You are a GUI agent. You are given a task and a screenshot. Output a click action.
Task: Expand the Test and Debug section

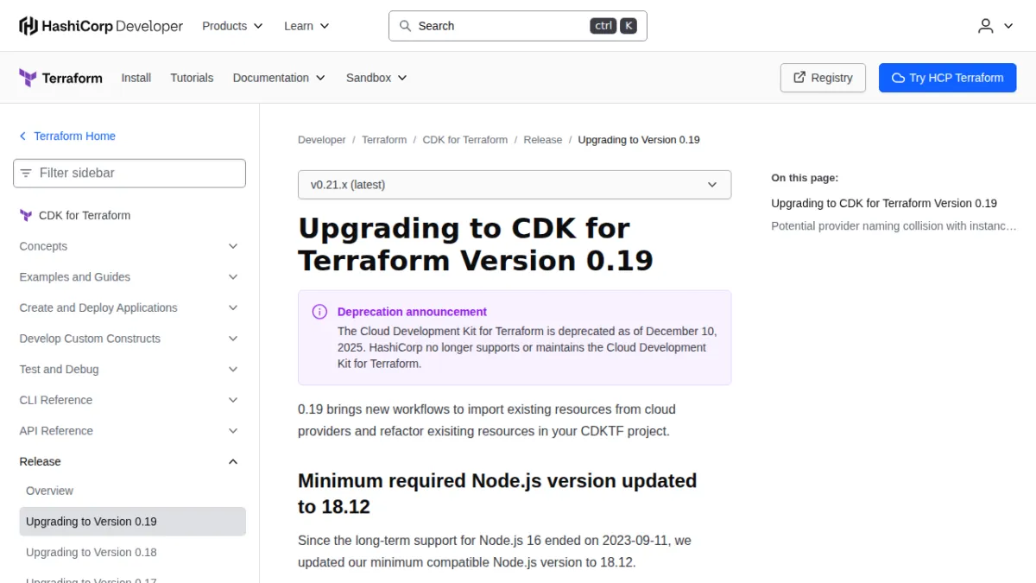point(129,370)
